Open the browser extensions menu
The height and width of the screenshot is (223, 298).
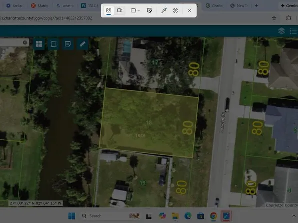pos(288,18)
